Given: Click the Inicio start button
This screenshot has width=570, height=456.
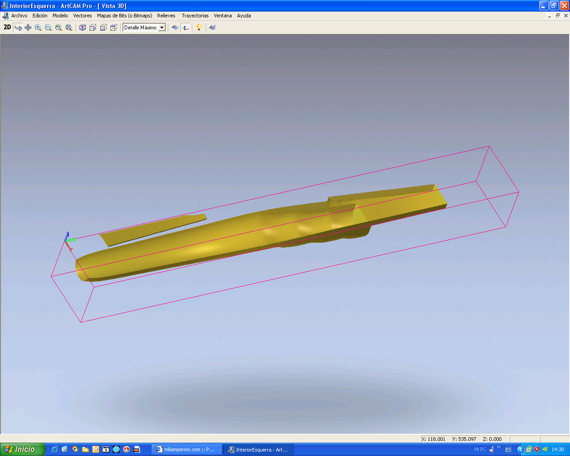Looking at the screenshot, I should (x=22, y=449).
